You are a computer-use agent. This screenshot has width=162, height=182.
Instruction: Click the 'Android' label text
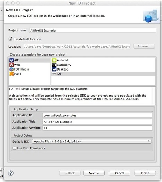(62, 60)
